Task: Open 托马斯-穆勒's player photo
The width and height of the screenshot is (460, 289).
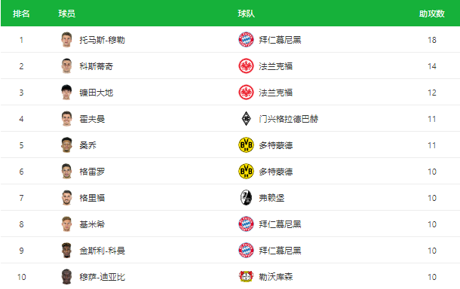Action: (x=66, y=40)
